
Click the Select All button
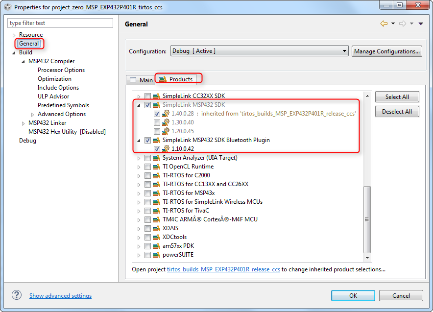click(x=397, y=97)
